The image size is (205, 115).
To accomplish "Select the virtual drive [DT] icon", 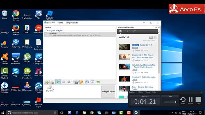I will pos(50,88).
